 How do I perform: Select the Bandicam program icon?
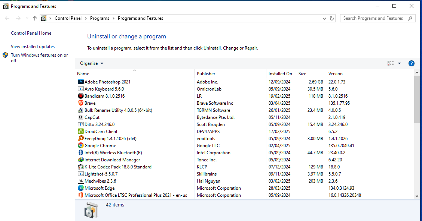[x=80, y=96]
